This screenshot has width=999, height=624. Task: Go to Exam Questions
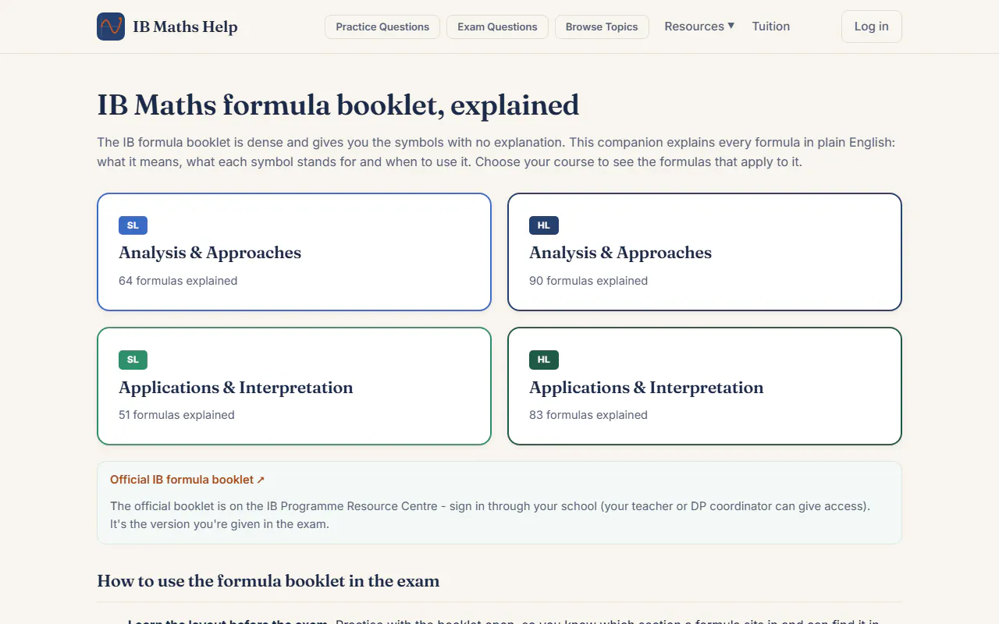tap(497, 27)
